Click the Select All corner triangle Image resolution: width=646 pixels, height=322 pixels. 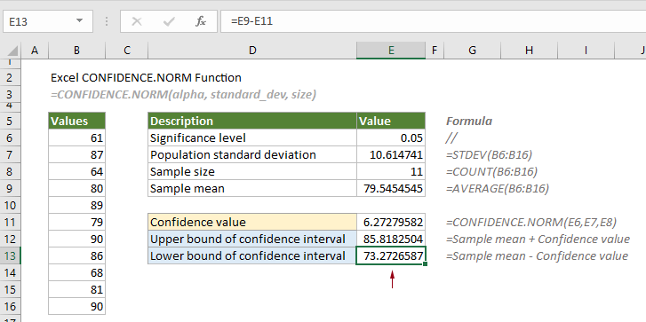coord(12,51)
